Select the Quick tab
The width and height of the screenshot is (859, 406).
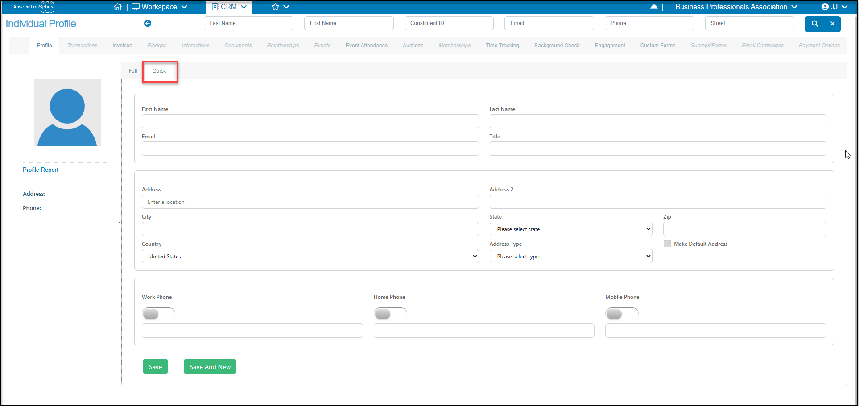pos(159,71)
